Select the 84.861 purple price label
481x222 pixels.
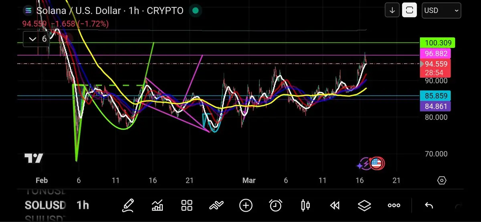[x=435, y=107]
